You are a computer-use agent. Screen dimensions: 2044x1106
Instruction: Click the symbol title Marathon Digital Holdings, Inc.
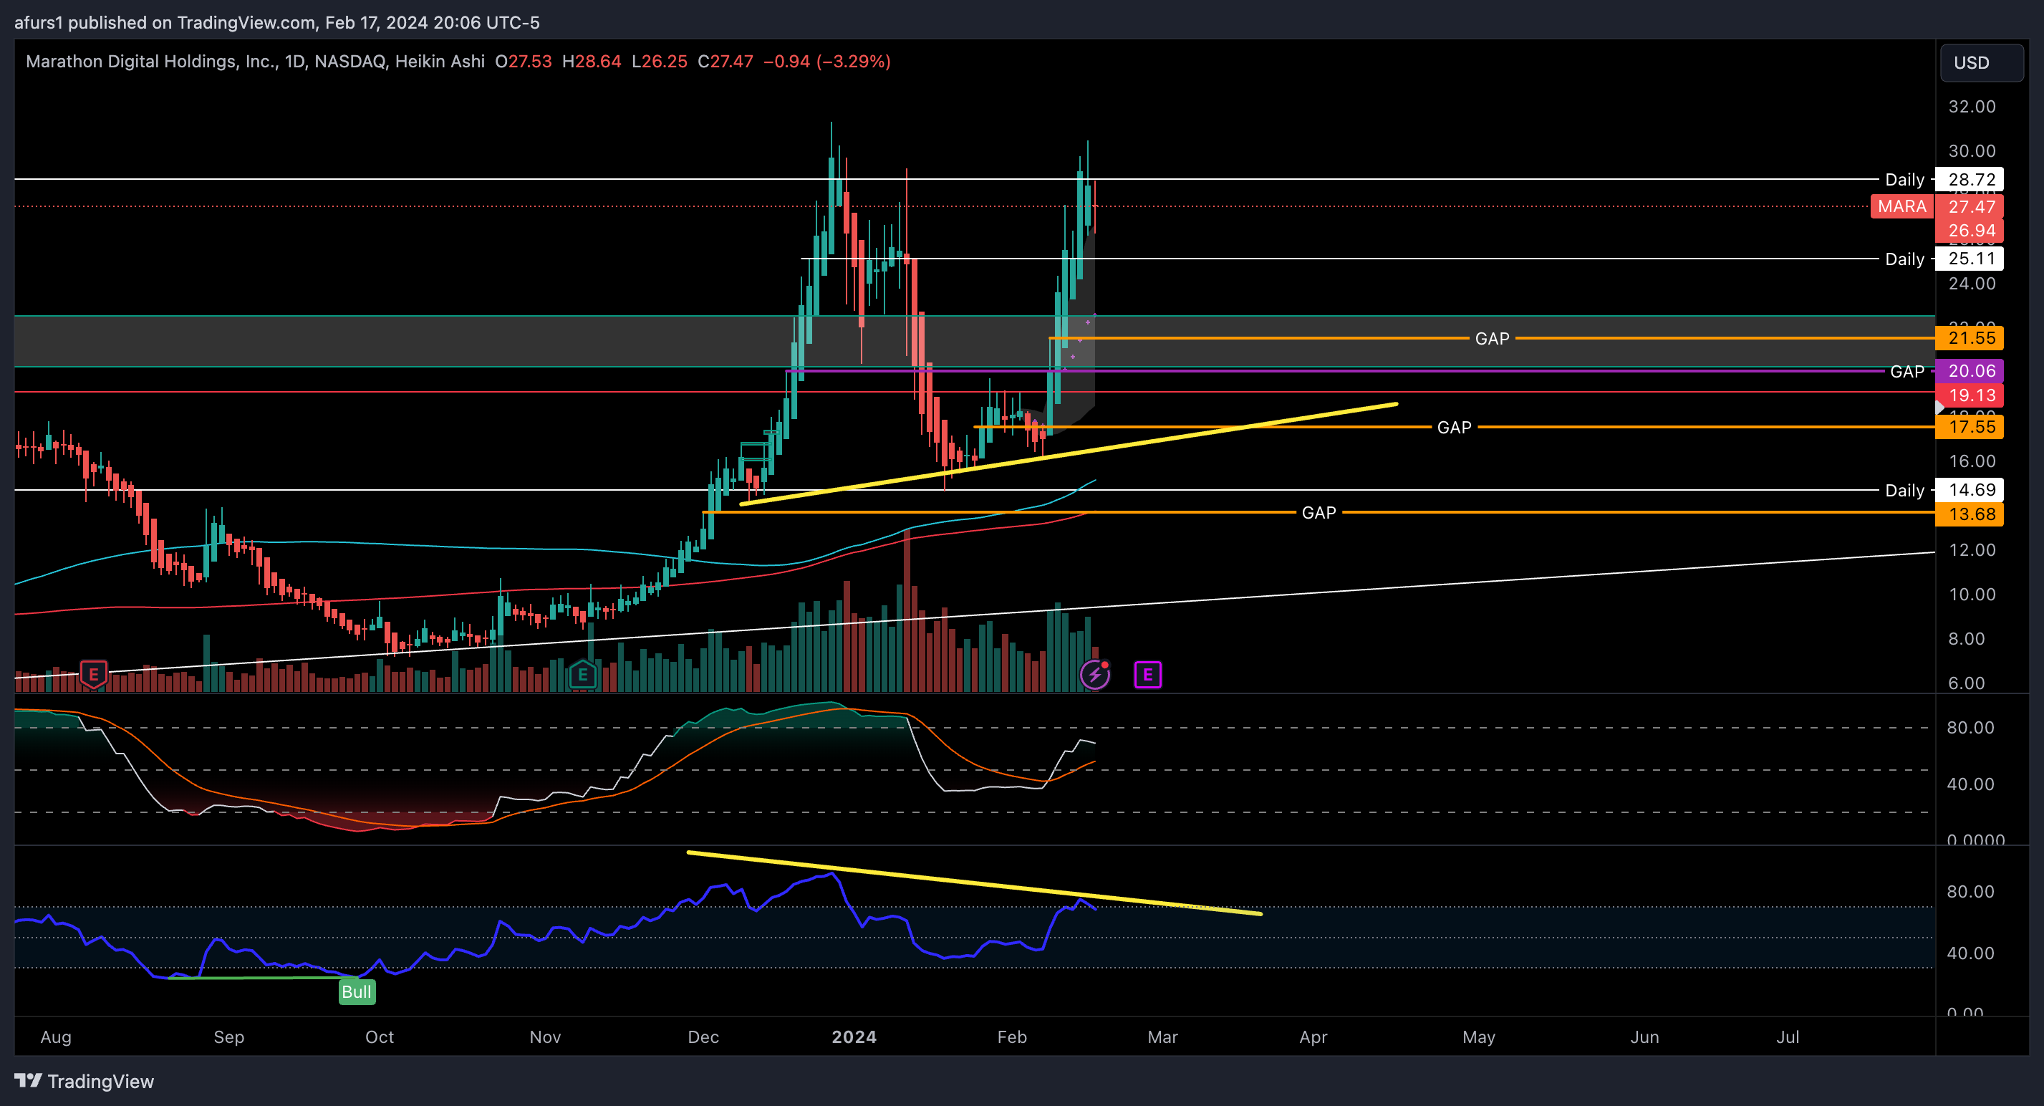click(151, 61)
